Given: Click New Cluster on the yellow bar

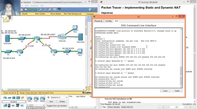Looking at the screenshot, I should coord(40,14).
